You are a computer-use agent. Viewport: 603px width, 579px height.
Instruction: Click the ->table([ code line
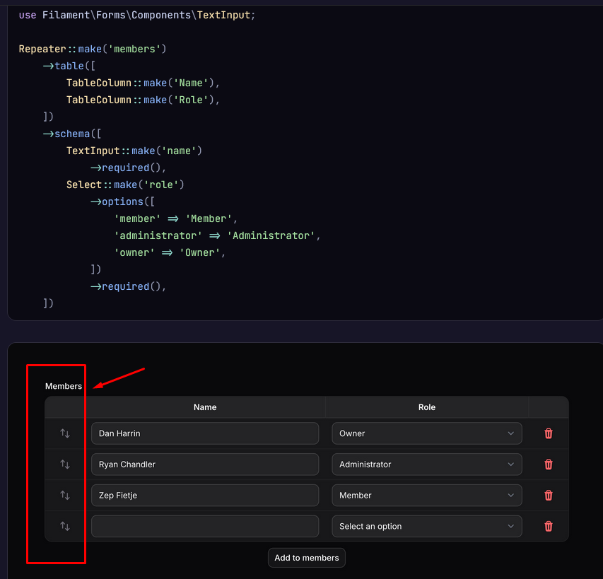coord(69,66)
